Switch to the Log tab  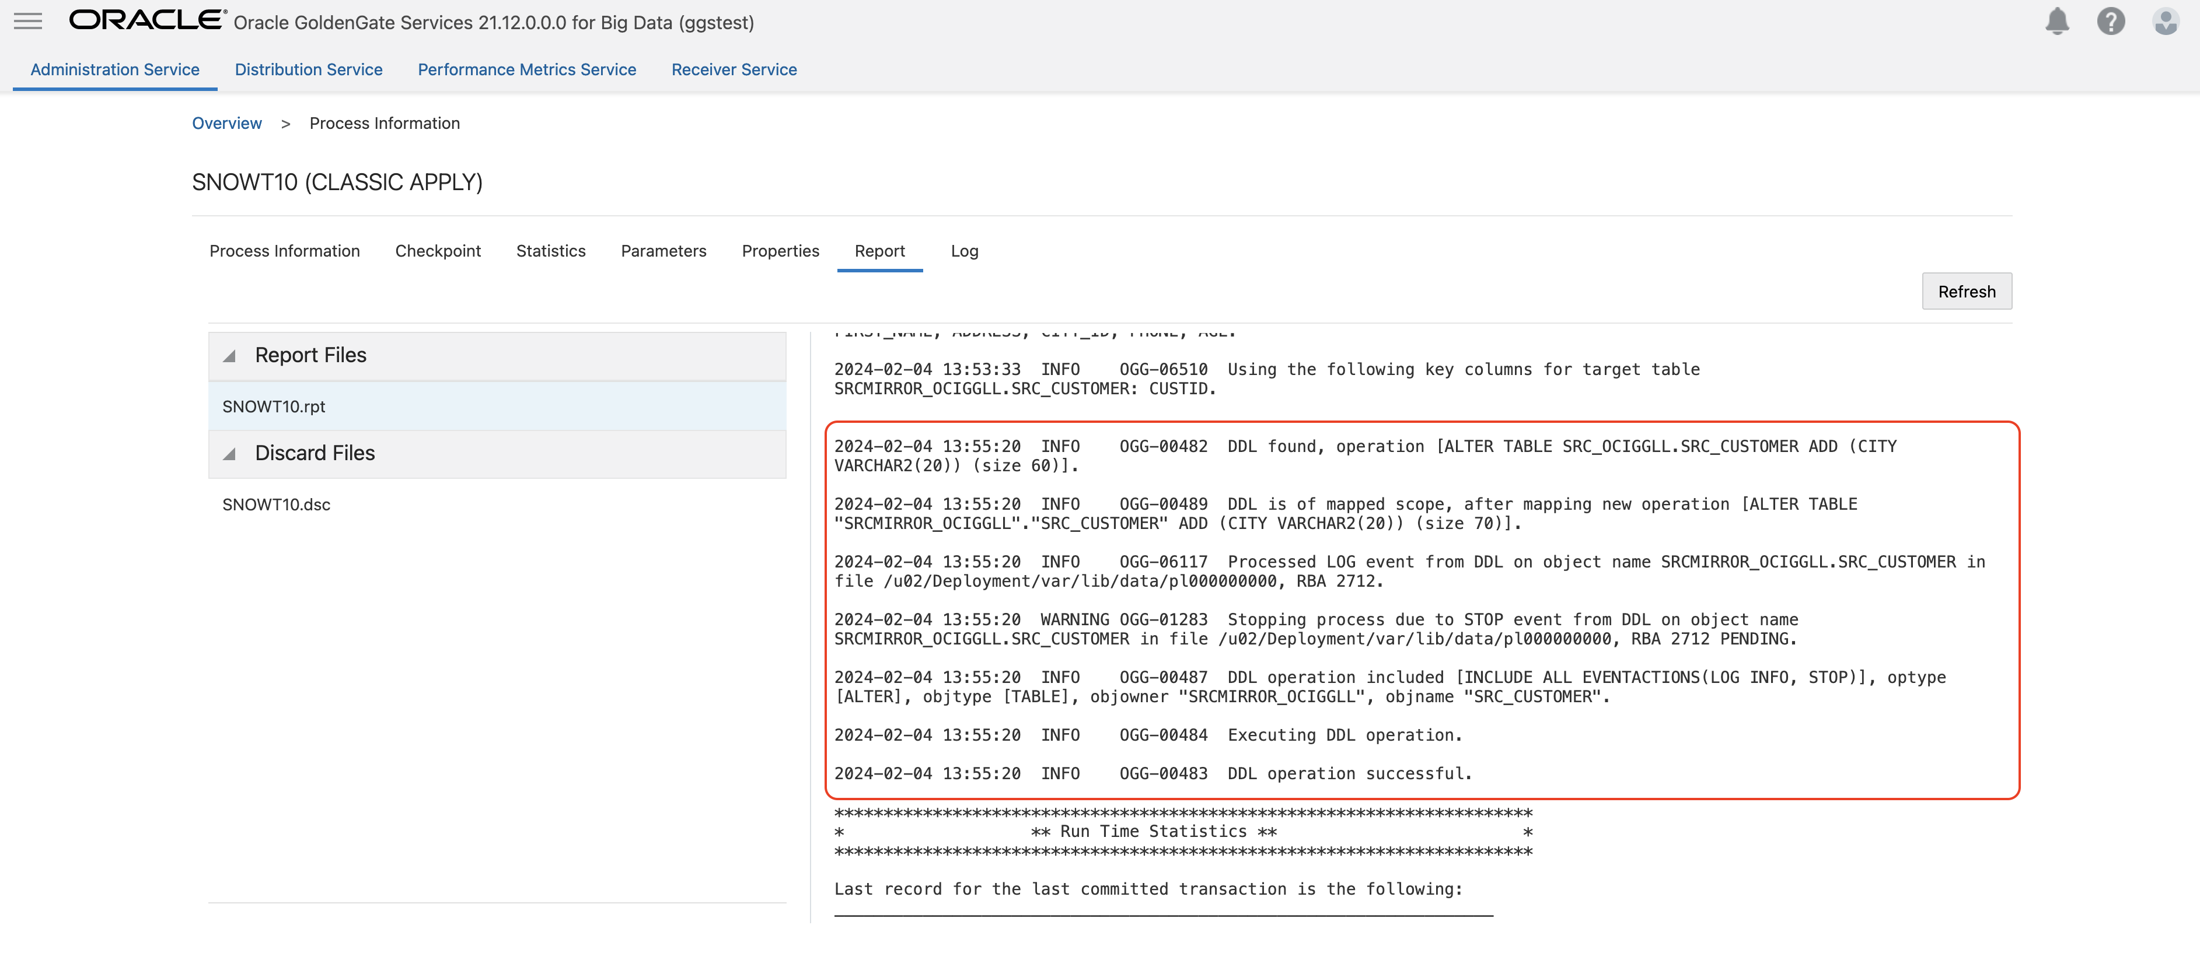[963, 251]
